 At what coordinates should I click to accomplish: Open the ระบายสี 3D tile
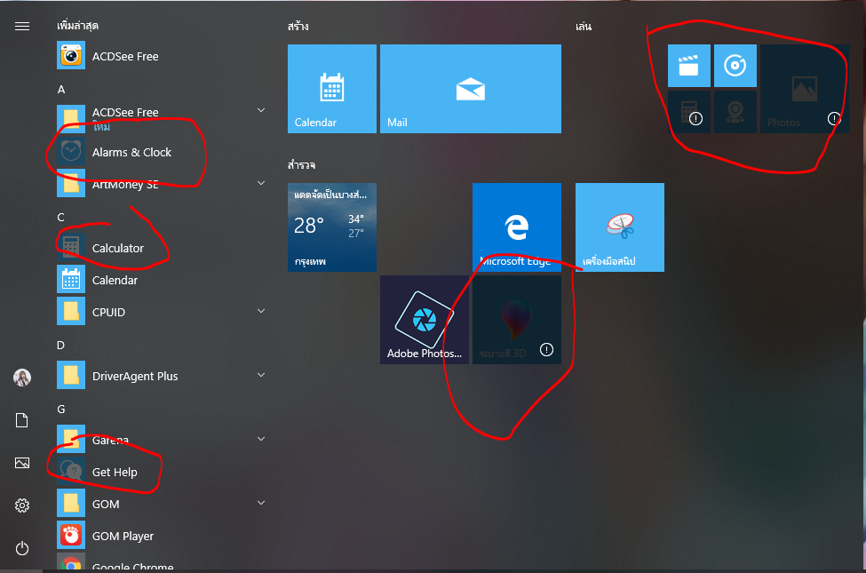(517, 320)
